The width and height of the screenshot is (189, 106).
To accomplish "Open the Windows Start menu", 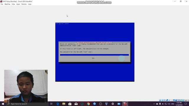I will tap(3, 104).
